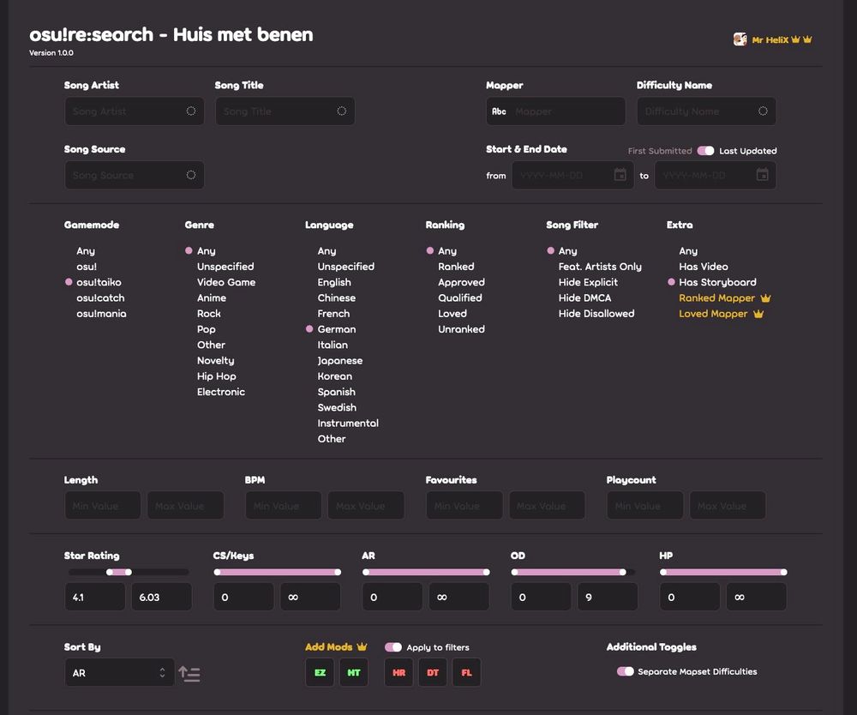Select Video Game genre
This screenshot has width=857, height=715.
tap(226, 283)
